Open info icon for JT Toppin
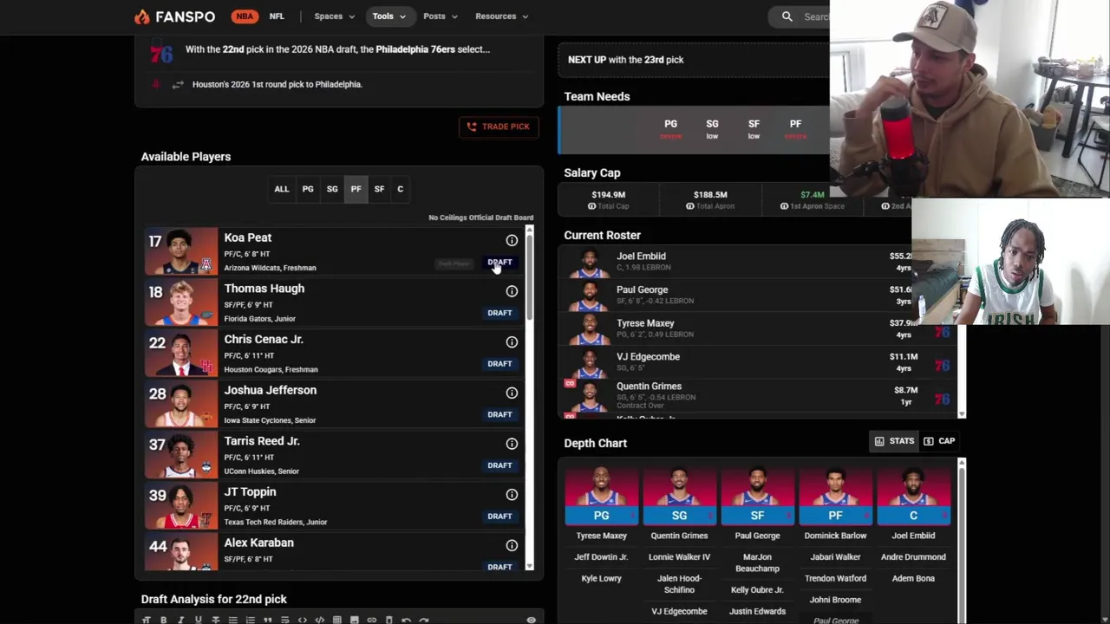 pyautogui.click(x=512, y=495)
